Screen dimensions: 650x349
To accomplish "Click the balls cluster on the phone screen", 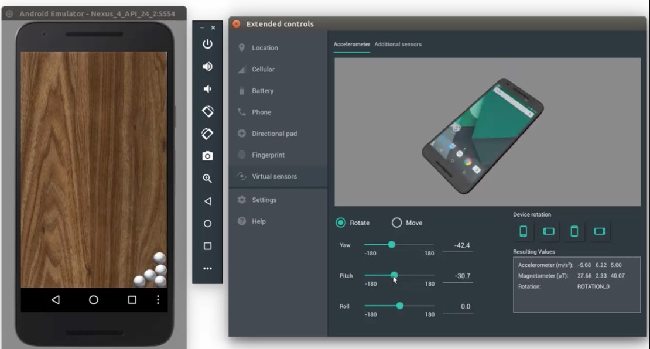I will pos(150,270).
